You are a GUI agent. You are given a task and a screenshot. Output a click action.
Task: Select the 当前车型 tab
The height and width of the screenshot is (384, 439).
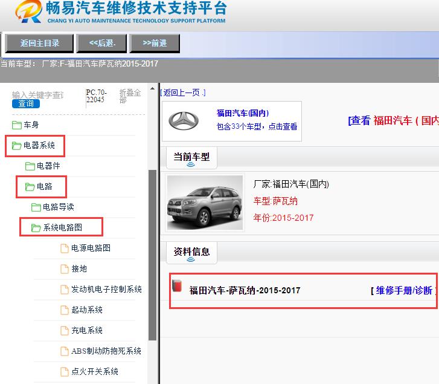(x=191, y=158)
